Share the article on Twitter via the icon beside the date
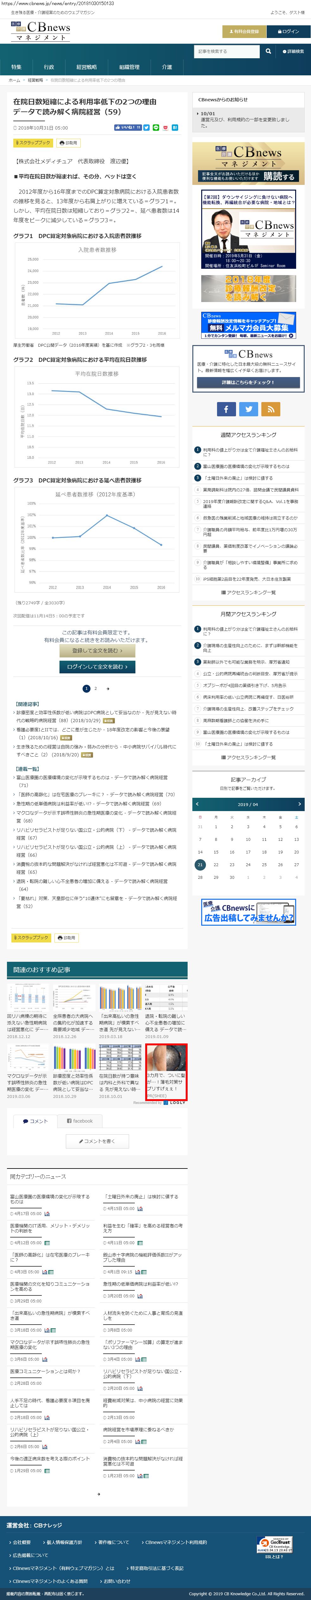The image size is (311, 1600). tap(146, 127)
